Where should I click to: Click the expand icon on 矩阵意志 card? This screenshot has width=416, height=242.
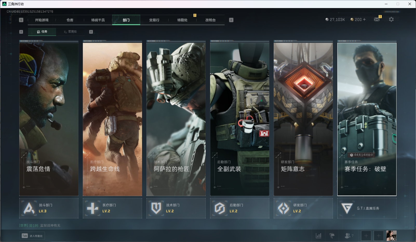(x=278, y=155)
